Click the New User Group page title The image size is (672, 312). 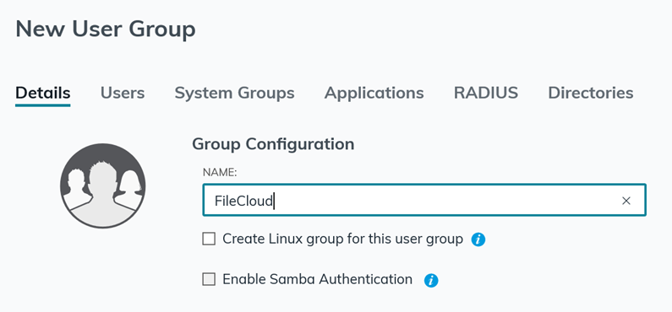pos(106,30)
